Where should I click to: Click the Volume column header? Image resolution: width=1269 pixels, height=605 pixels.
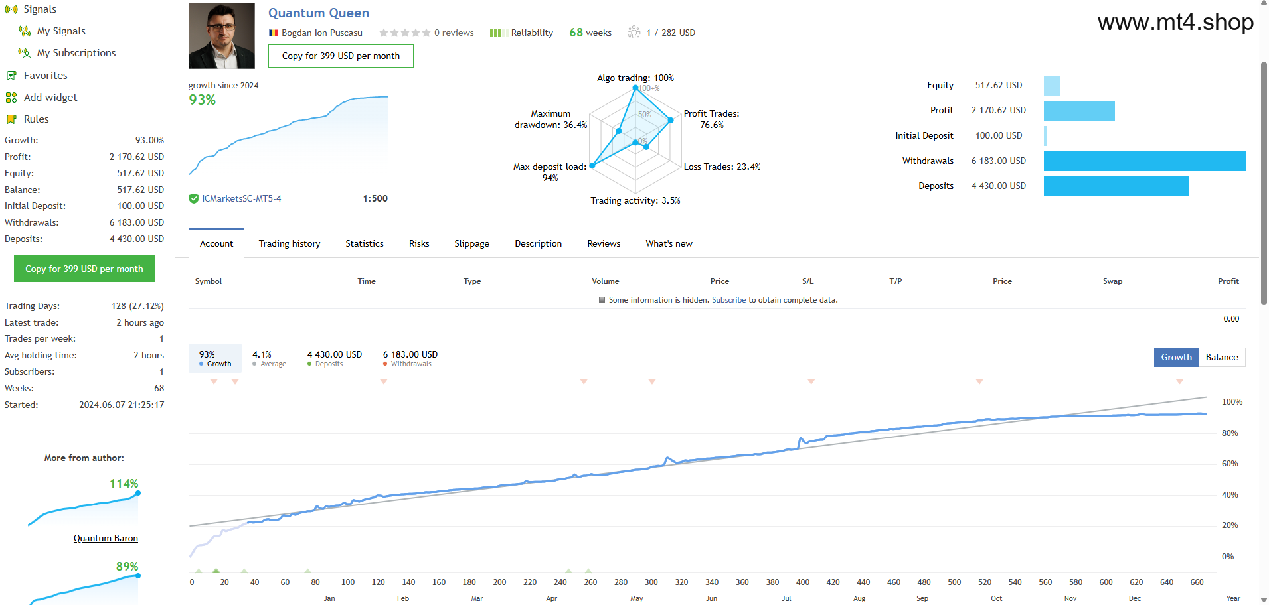pos(606,281)
